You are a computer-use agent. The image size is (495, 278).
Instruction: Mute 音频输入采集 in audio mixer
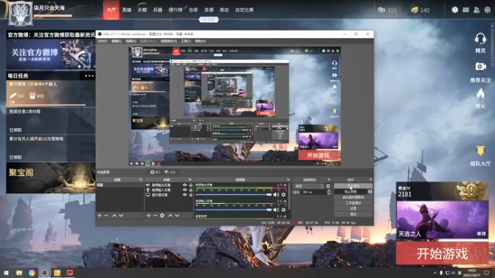click(x=276, y=209)
